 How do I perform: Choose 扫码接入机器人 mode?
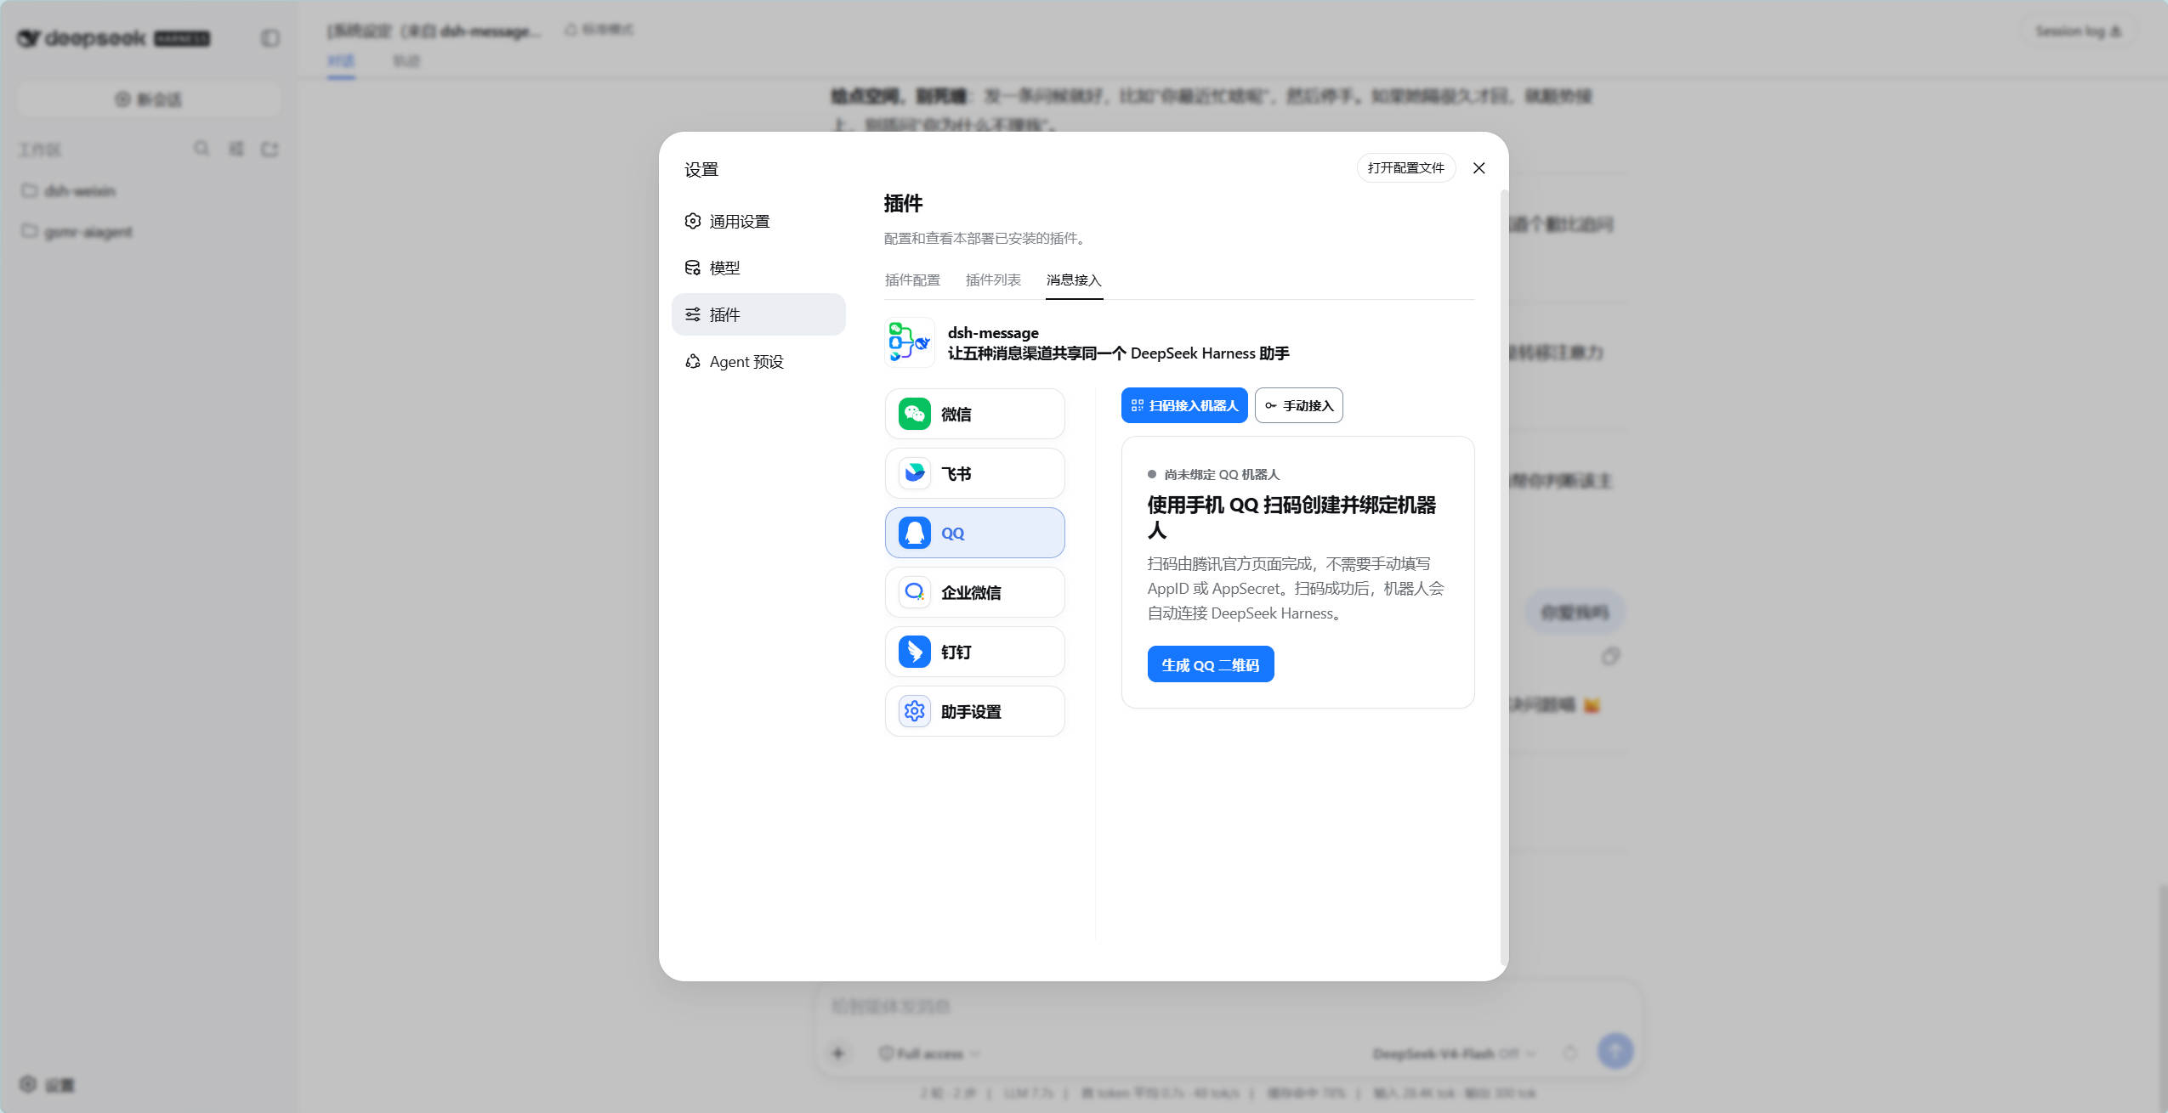pos(1184,405)
